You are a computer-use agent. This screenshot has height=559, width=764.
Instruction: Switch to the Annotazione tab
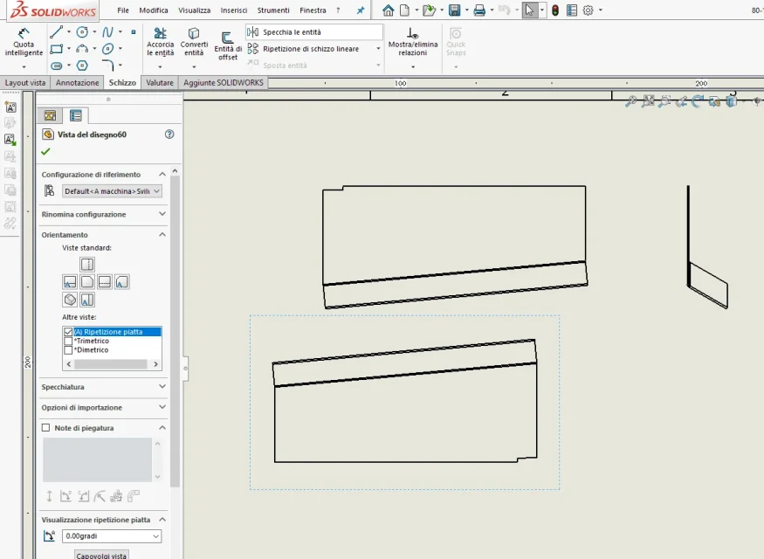[77, 83]
